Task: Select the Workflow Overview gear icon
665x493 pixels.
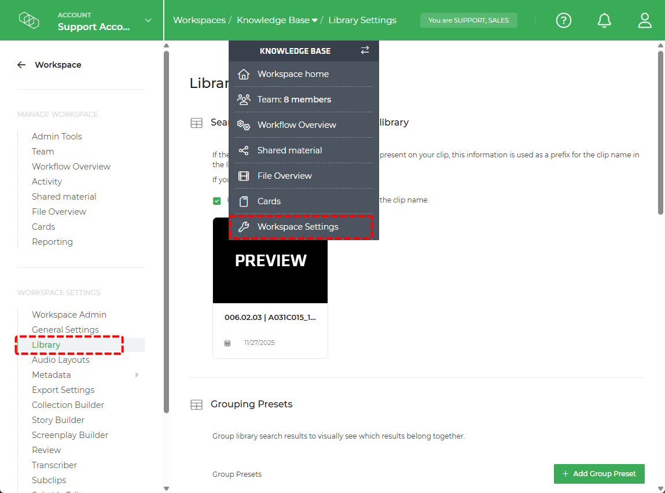Action: click(x=243, y=124)
